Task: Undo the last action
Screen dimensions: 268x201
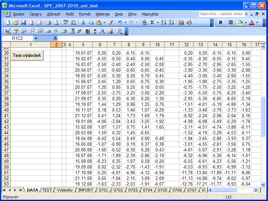Action: (x=120, y=22)
